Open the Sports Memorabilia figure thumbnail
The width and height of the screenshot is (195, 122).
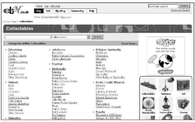point(166,102)
